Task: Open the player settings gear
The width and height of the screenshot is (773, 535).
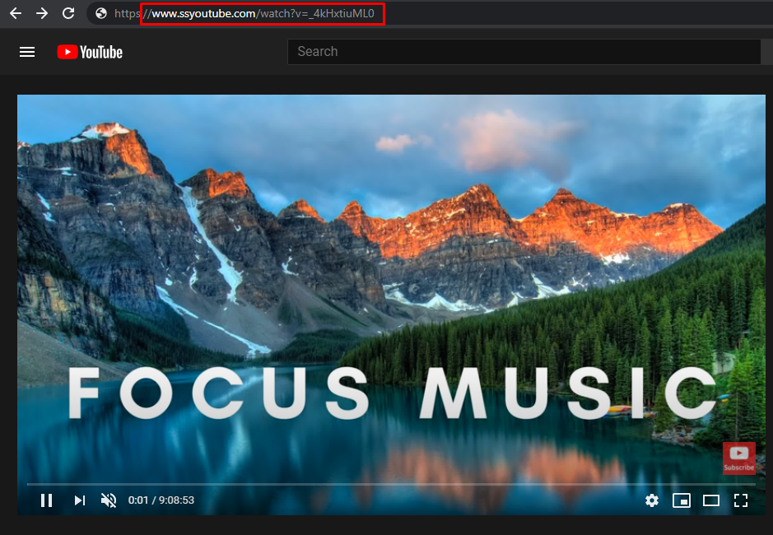Action: click(652, 500)
